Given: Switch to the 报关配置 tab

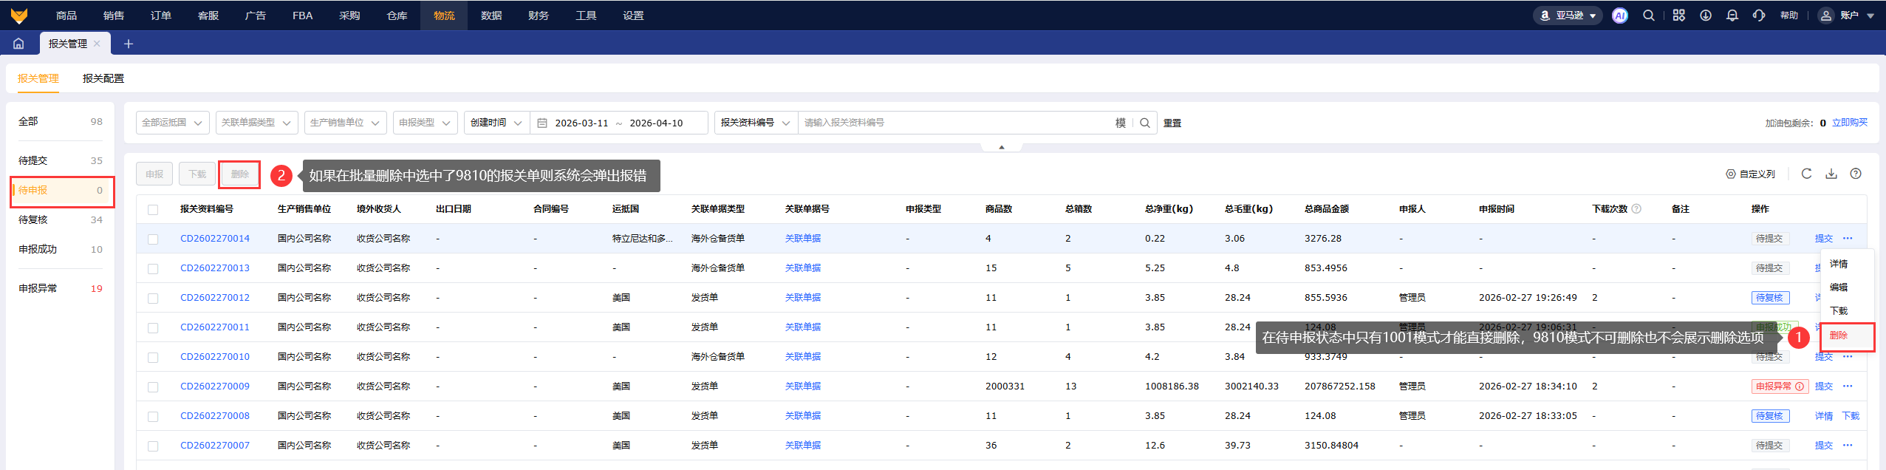Looking at the screenshot, I should click(103, 78).
